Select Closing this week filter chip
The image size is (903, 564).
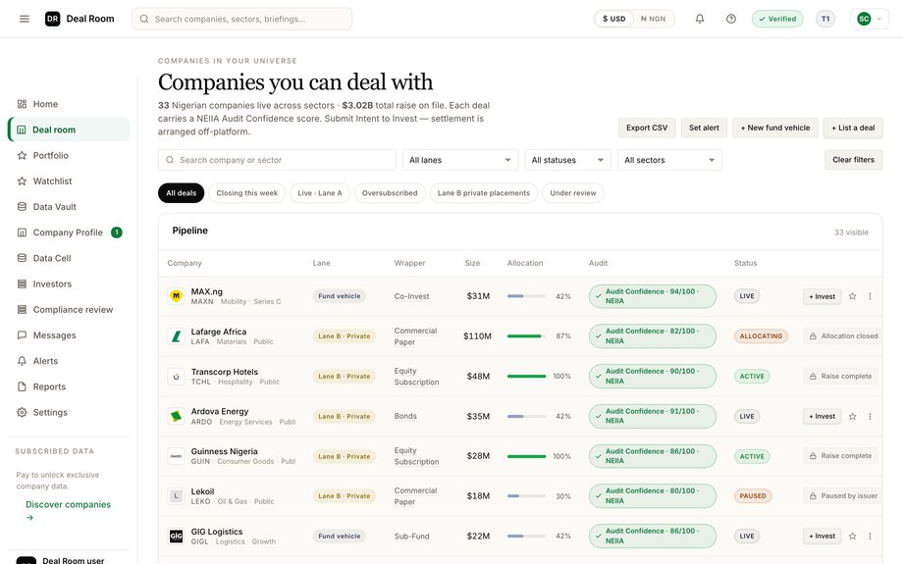pyautogui.click(x=247, y=193)
